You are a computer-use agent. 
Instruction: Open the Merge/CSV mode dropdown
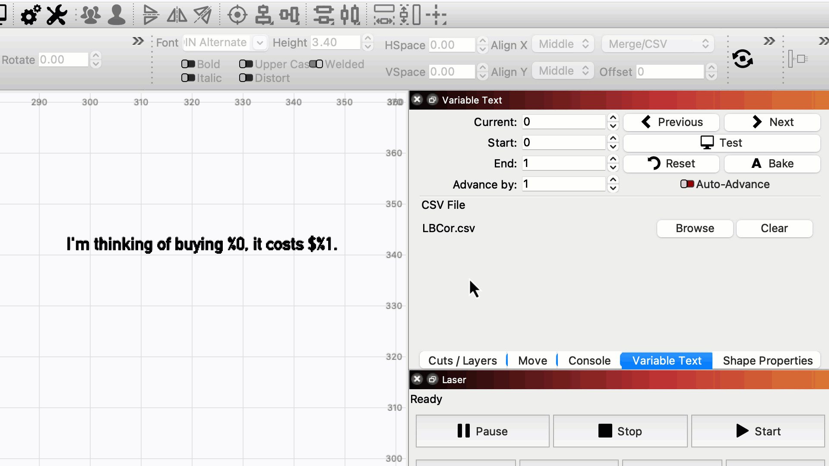point(658,44)
